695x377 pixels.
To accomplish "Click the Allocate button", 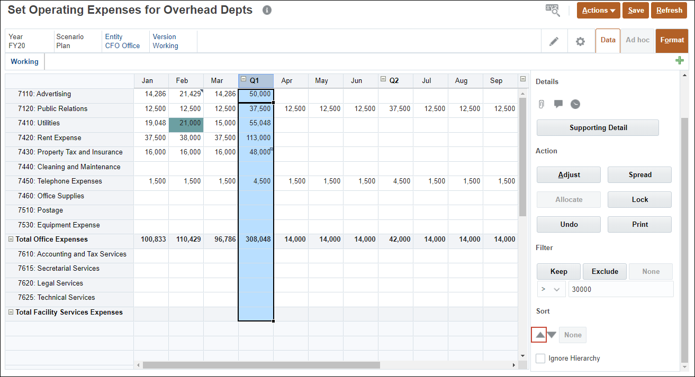I will click(569, 199).
